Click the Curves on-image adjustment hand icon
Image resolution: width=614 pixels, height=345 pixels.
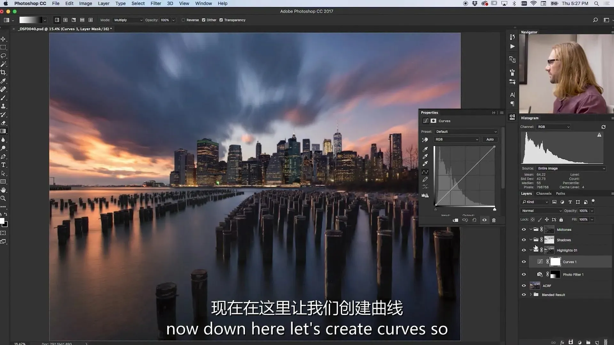point(425,140)
